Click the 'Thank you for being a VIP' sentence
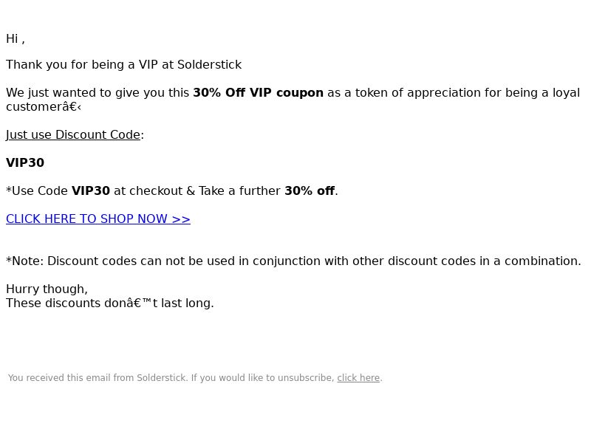 pyautogui.click(x=123, y=65)
